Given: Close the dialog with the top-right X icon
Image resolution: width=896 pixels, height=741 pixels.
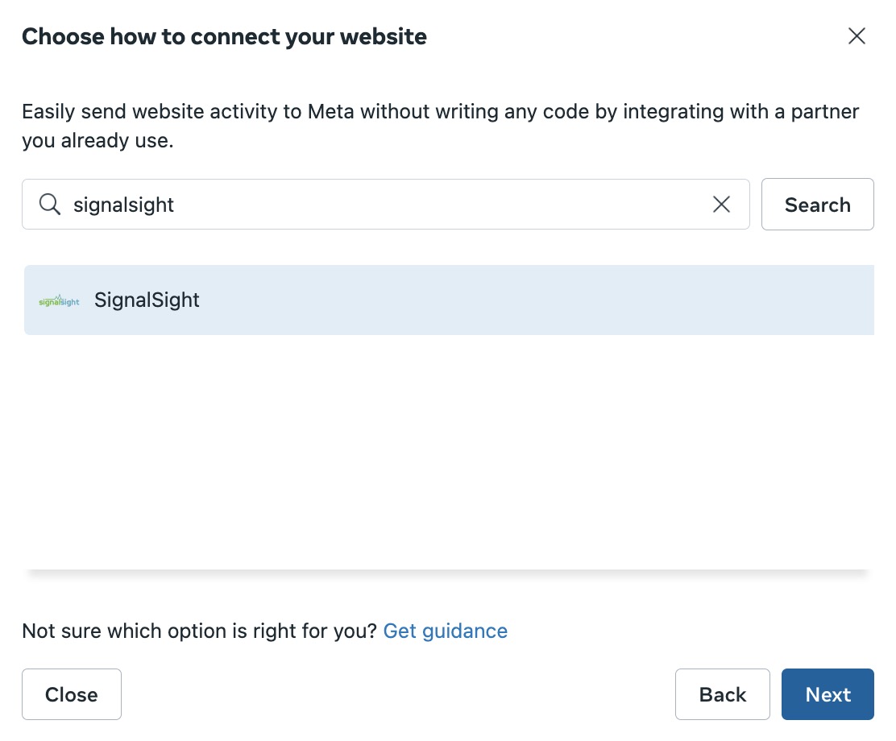Looking at the screenshot, I should (x=856, y=36).
